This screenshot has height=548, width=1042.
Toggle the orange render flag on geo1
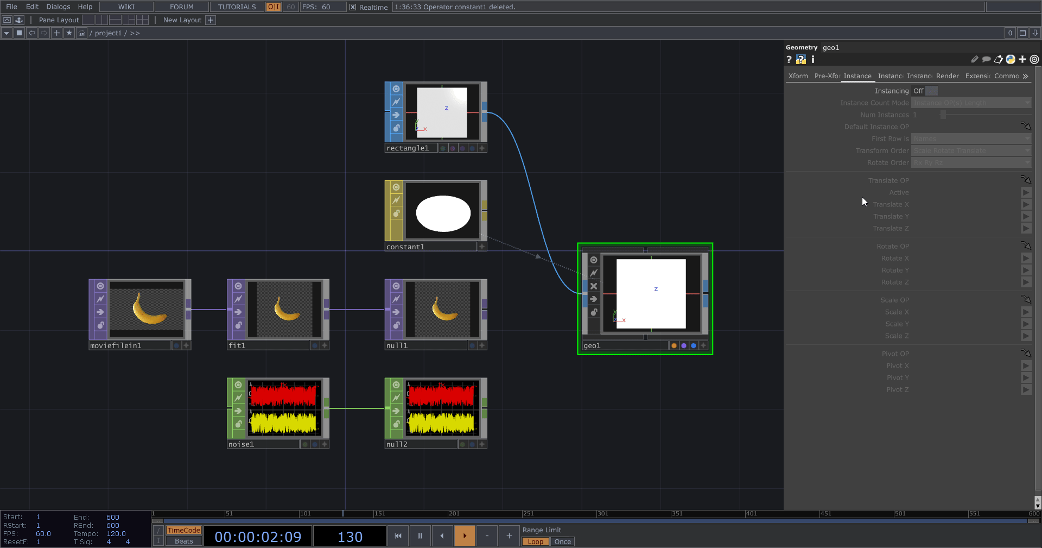point(674,345)
